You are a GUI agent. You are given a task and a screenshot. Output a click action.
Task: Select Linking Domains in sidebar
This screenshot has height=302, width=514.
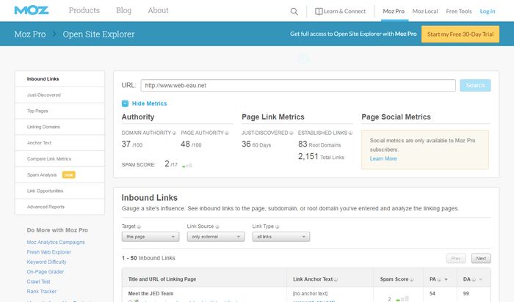[x=59, y=127]
